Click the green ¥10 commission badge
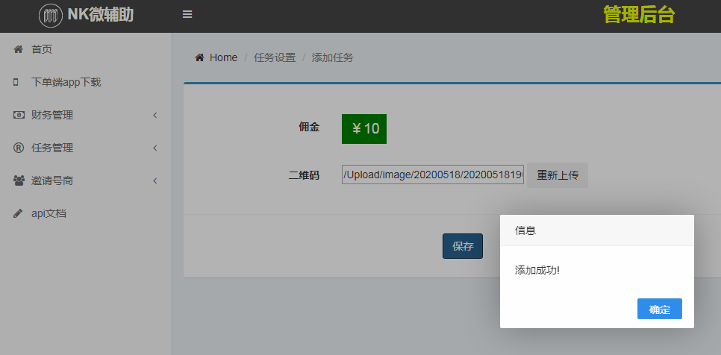Screen dimensions: 721x355 pos(364,128)
